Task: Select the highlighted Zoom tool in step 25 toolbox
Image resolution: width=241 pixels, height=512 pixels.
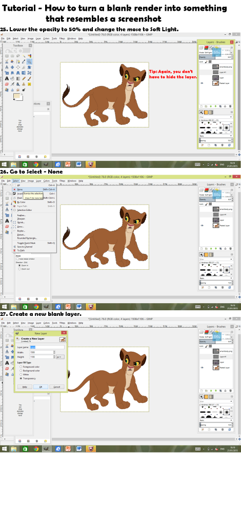Action: 29,62
